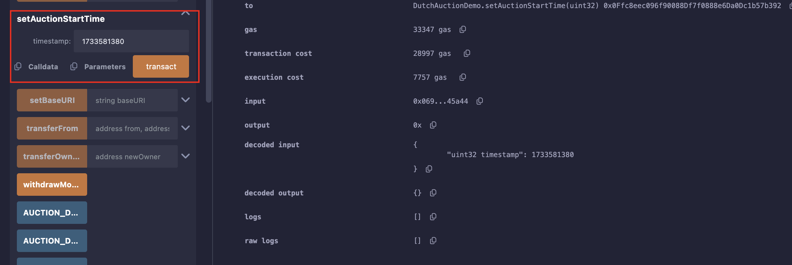
Task: Expand the setBaseURI function inputs
Action: (186, 100)
